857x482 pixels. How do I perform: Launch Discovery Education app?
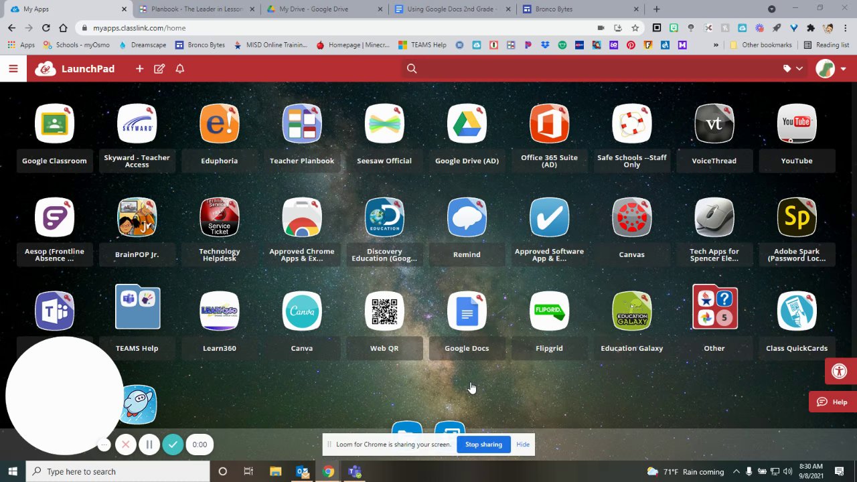[384, 217]
